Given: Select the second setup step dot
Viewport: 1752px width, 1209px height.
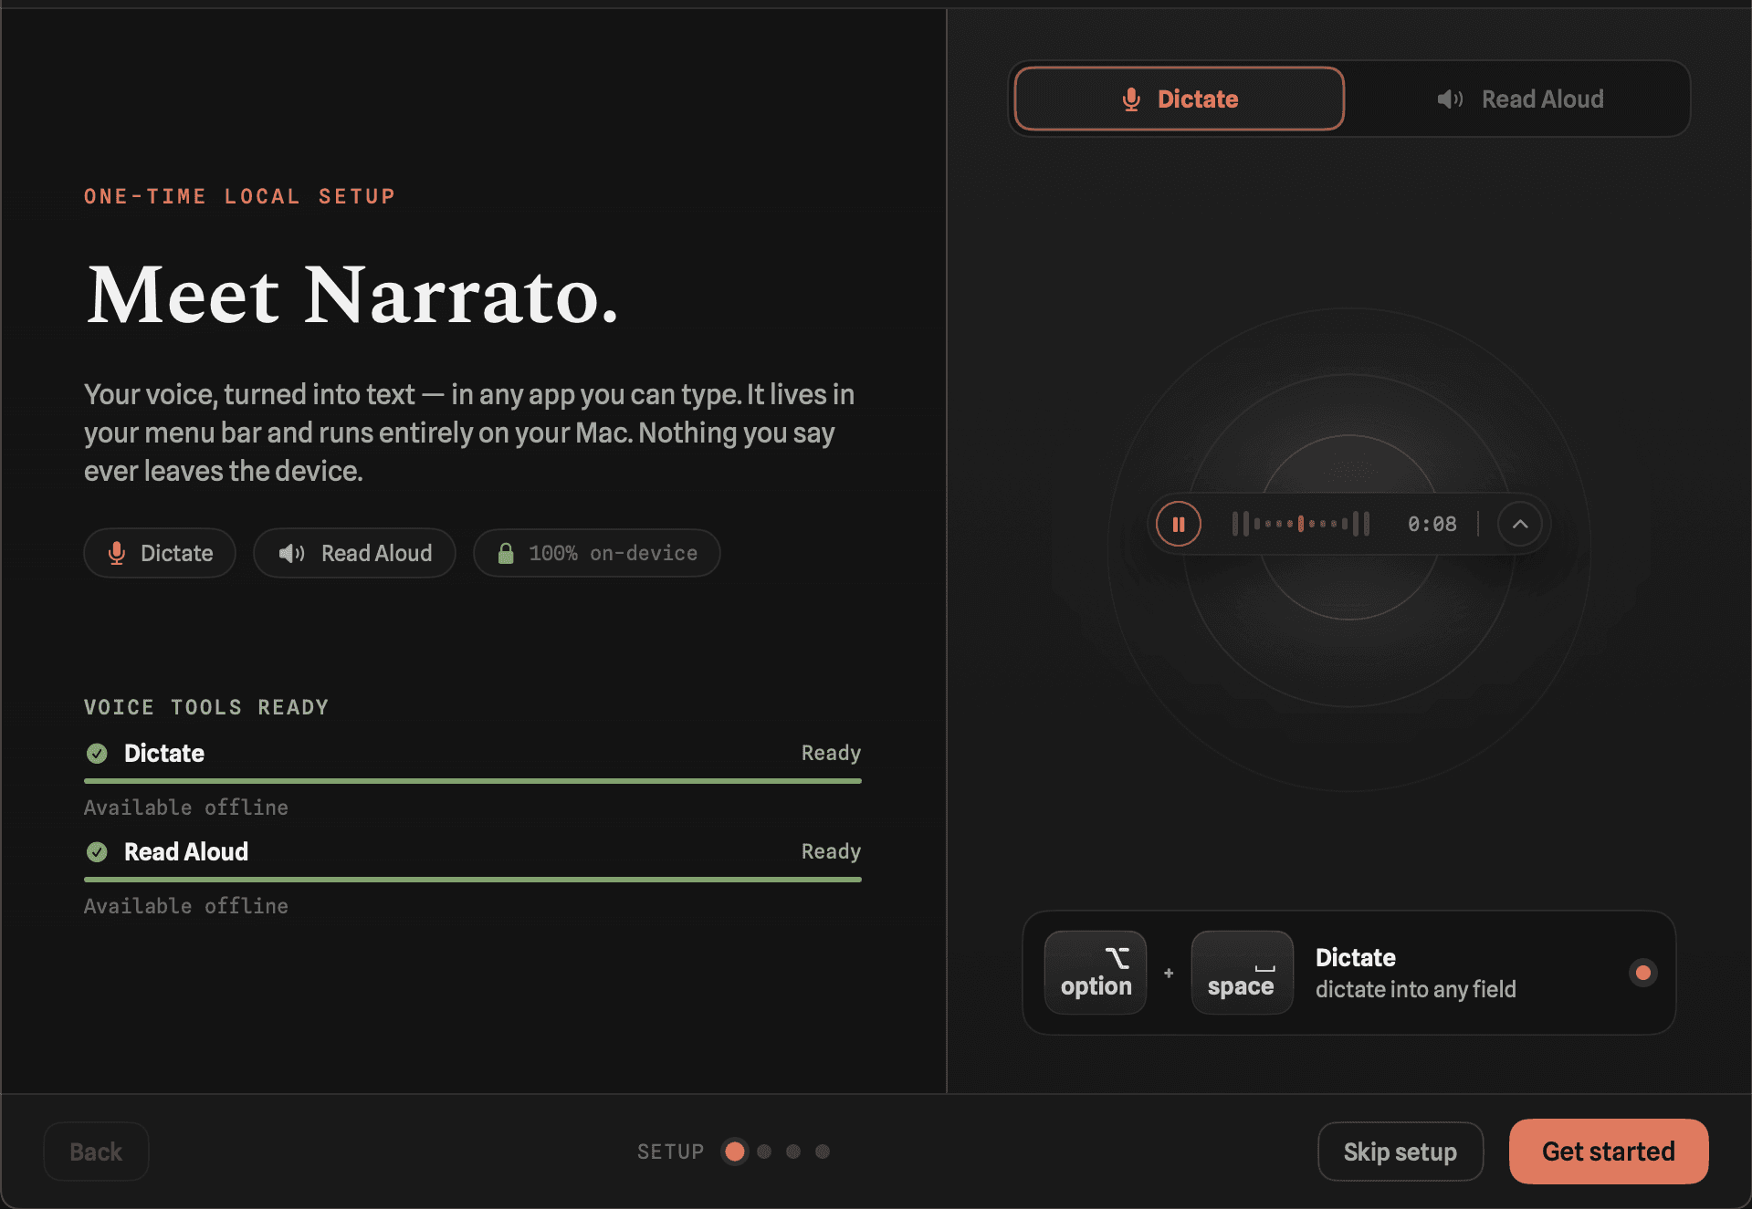Looking at the screenshot, I should click(764, 1152).
